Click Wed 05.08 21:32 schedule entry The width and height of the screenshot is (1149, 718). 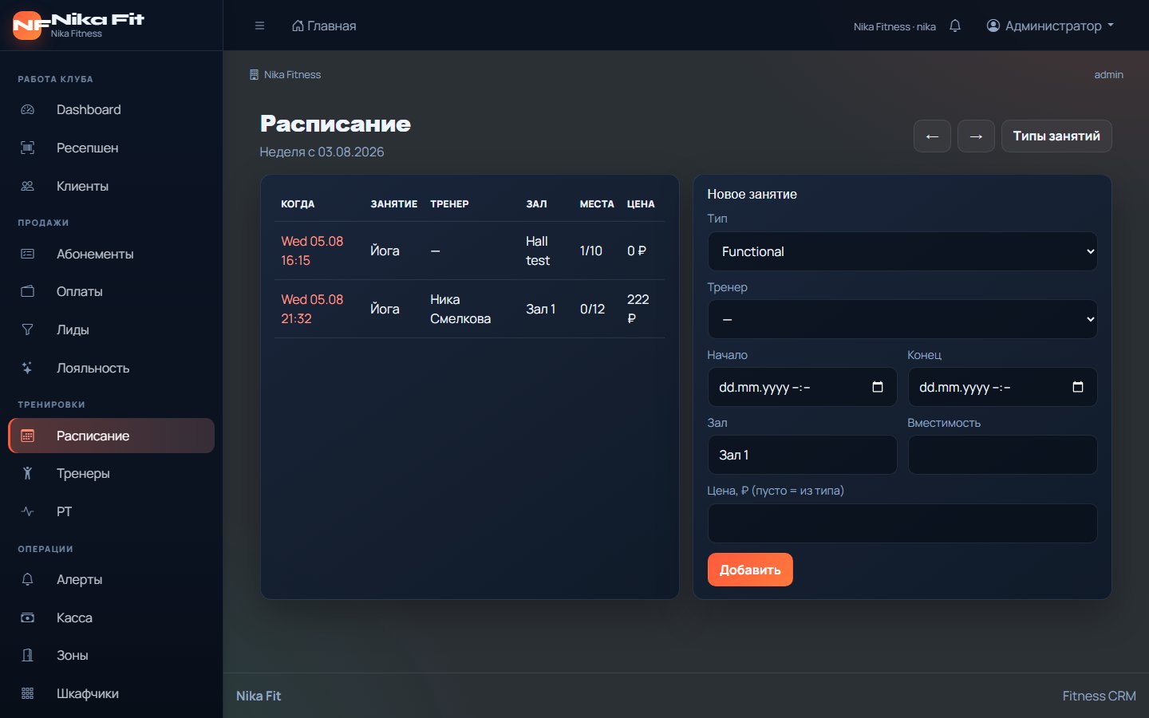pyautogui.click(x=312, y=309)
